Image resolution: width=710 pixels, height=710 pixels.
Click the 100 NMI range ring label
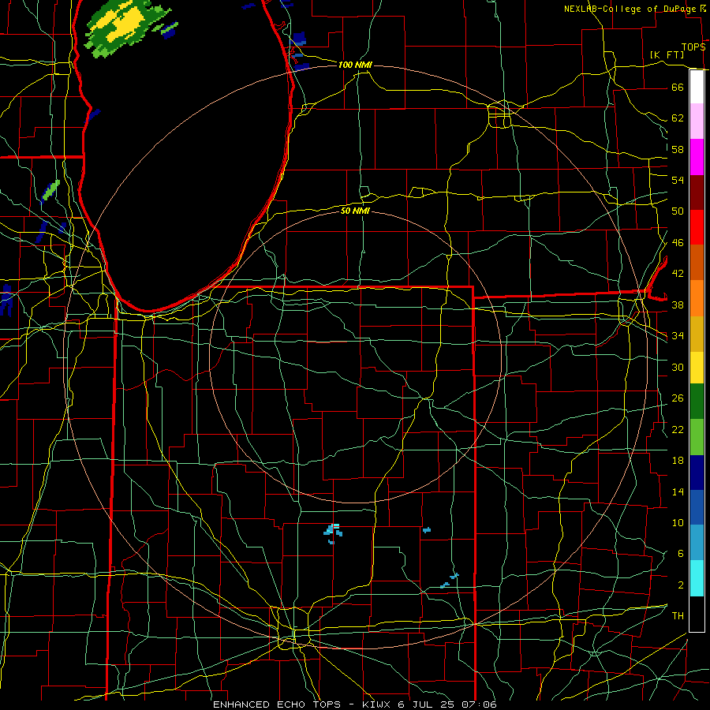point(355,65)
